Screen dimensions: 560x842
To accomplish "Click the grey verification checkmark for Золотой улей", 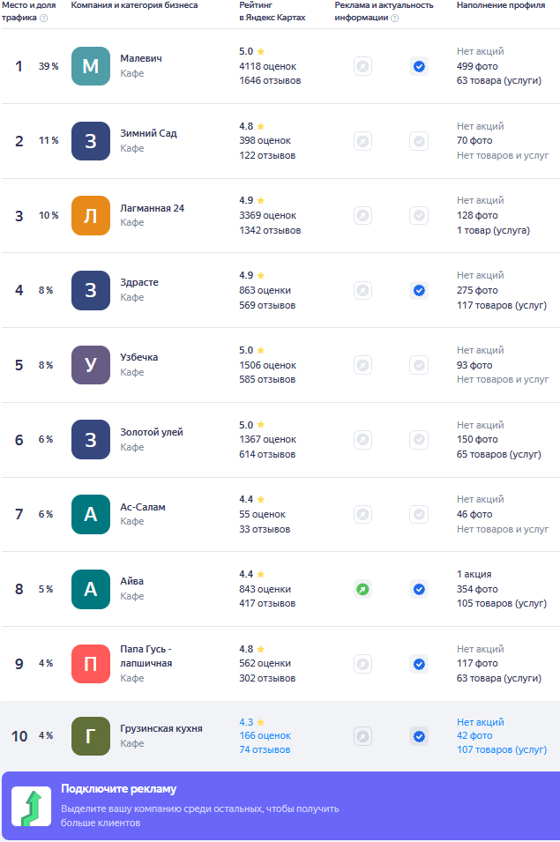I will [419, 439].
